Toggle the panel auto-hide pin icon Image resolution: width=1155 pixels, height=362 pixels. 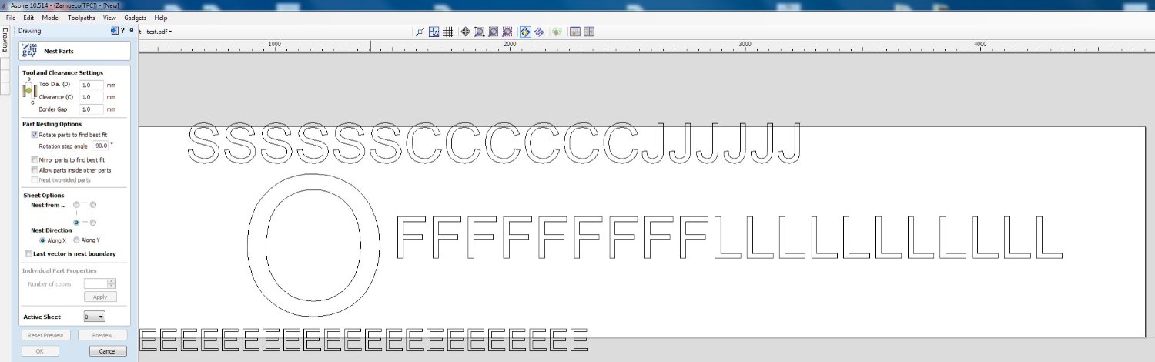131,31
